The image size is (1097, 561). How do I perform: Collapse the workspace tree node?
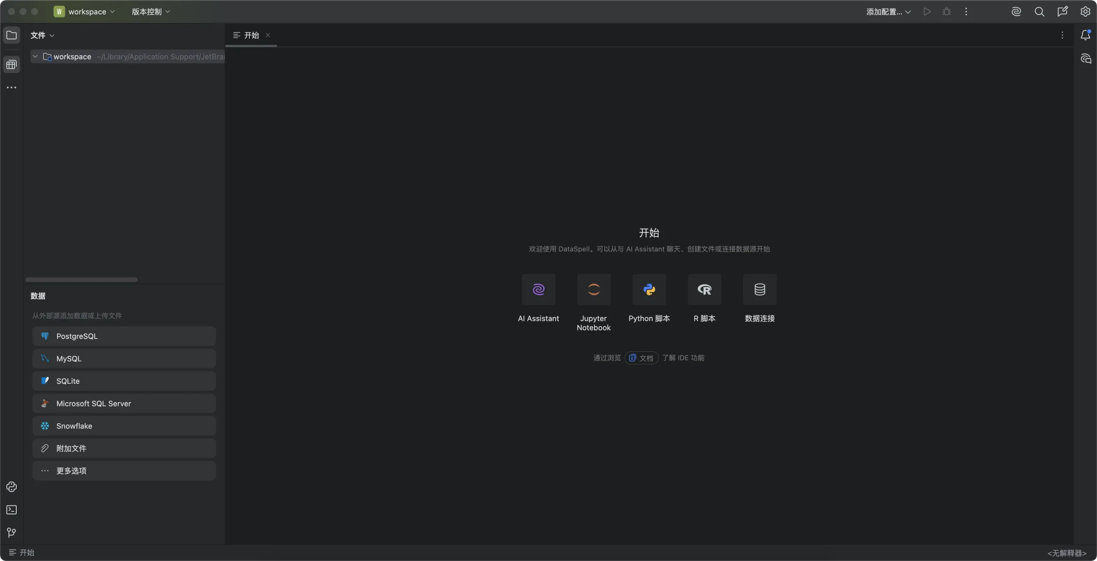point(35,56)
